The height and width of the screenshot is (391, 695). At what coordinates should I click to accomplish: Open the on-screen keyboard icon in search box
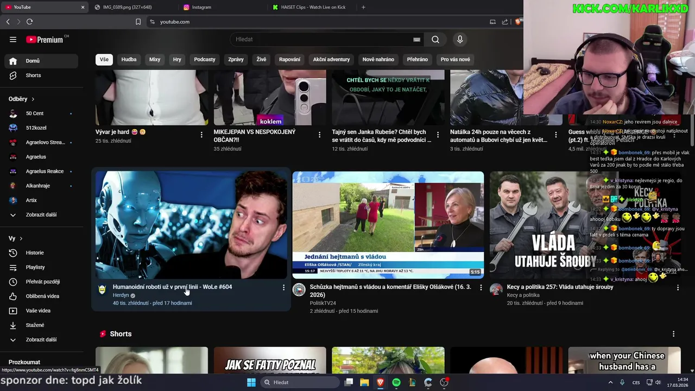[x=416, y=40]
